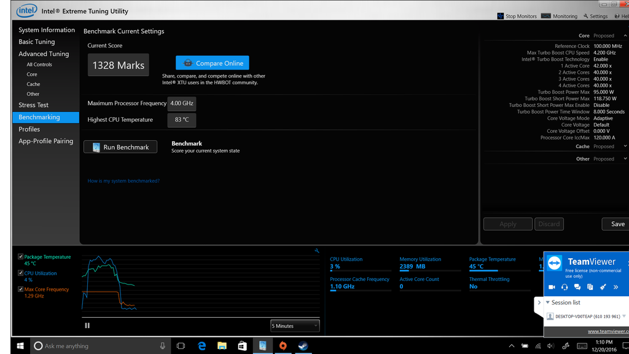The image size is (629, 354).
Task: Click the battery icon in system tray
Action: [525, 346]
